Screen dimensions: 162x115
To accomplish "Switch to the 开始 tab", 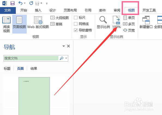I will coord(24,10).
